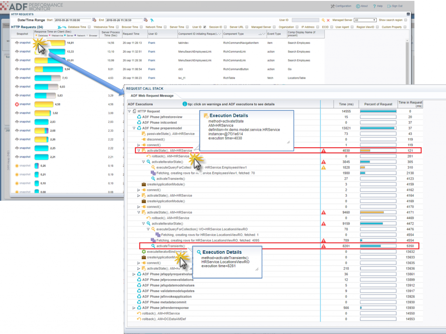Enable the Database Time checkbox
This screenshot has width=446, height=334.
89,27
